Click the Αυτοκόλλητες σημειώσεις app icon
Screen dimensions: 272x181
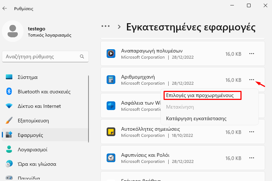pyautogui.click(x=111, y=132)
